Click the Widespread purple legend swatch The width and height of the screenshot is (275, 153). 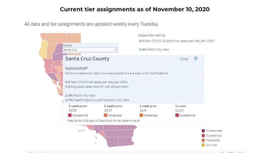pyautogui.click(x=203, y=131)
